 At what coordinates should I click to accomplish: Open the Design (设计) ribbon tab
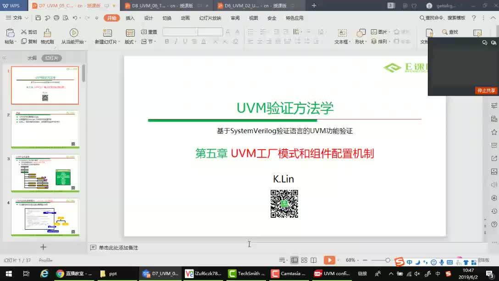tap(148, 18)
